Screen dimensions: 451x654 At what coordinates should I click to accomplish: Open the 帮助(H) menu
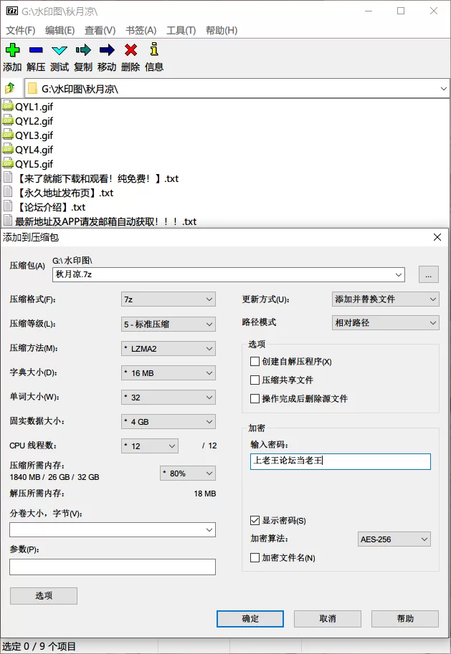click(222, 31)
